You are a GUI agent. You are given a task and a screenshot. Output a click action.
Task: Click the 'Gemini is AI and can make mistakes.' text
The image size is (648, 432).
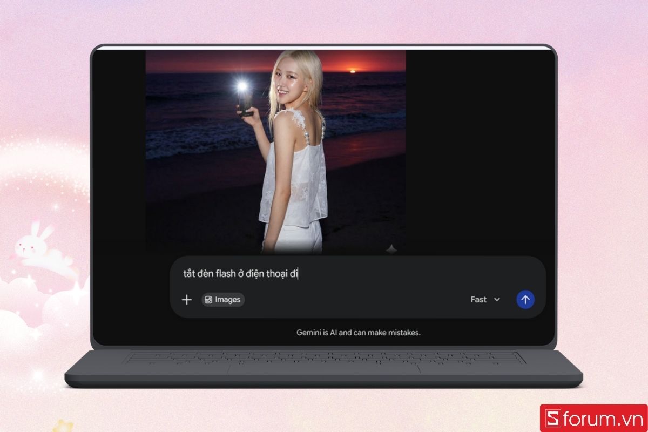pos(359,333)
